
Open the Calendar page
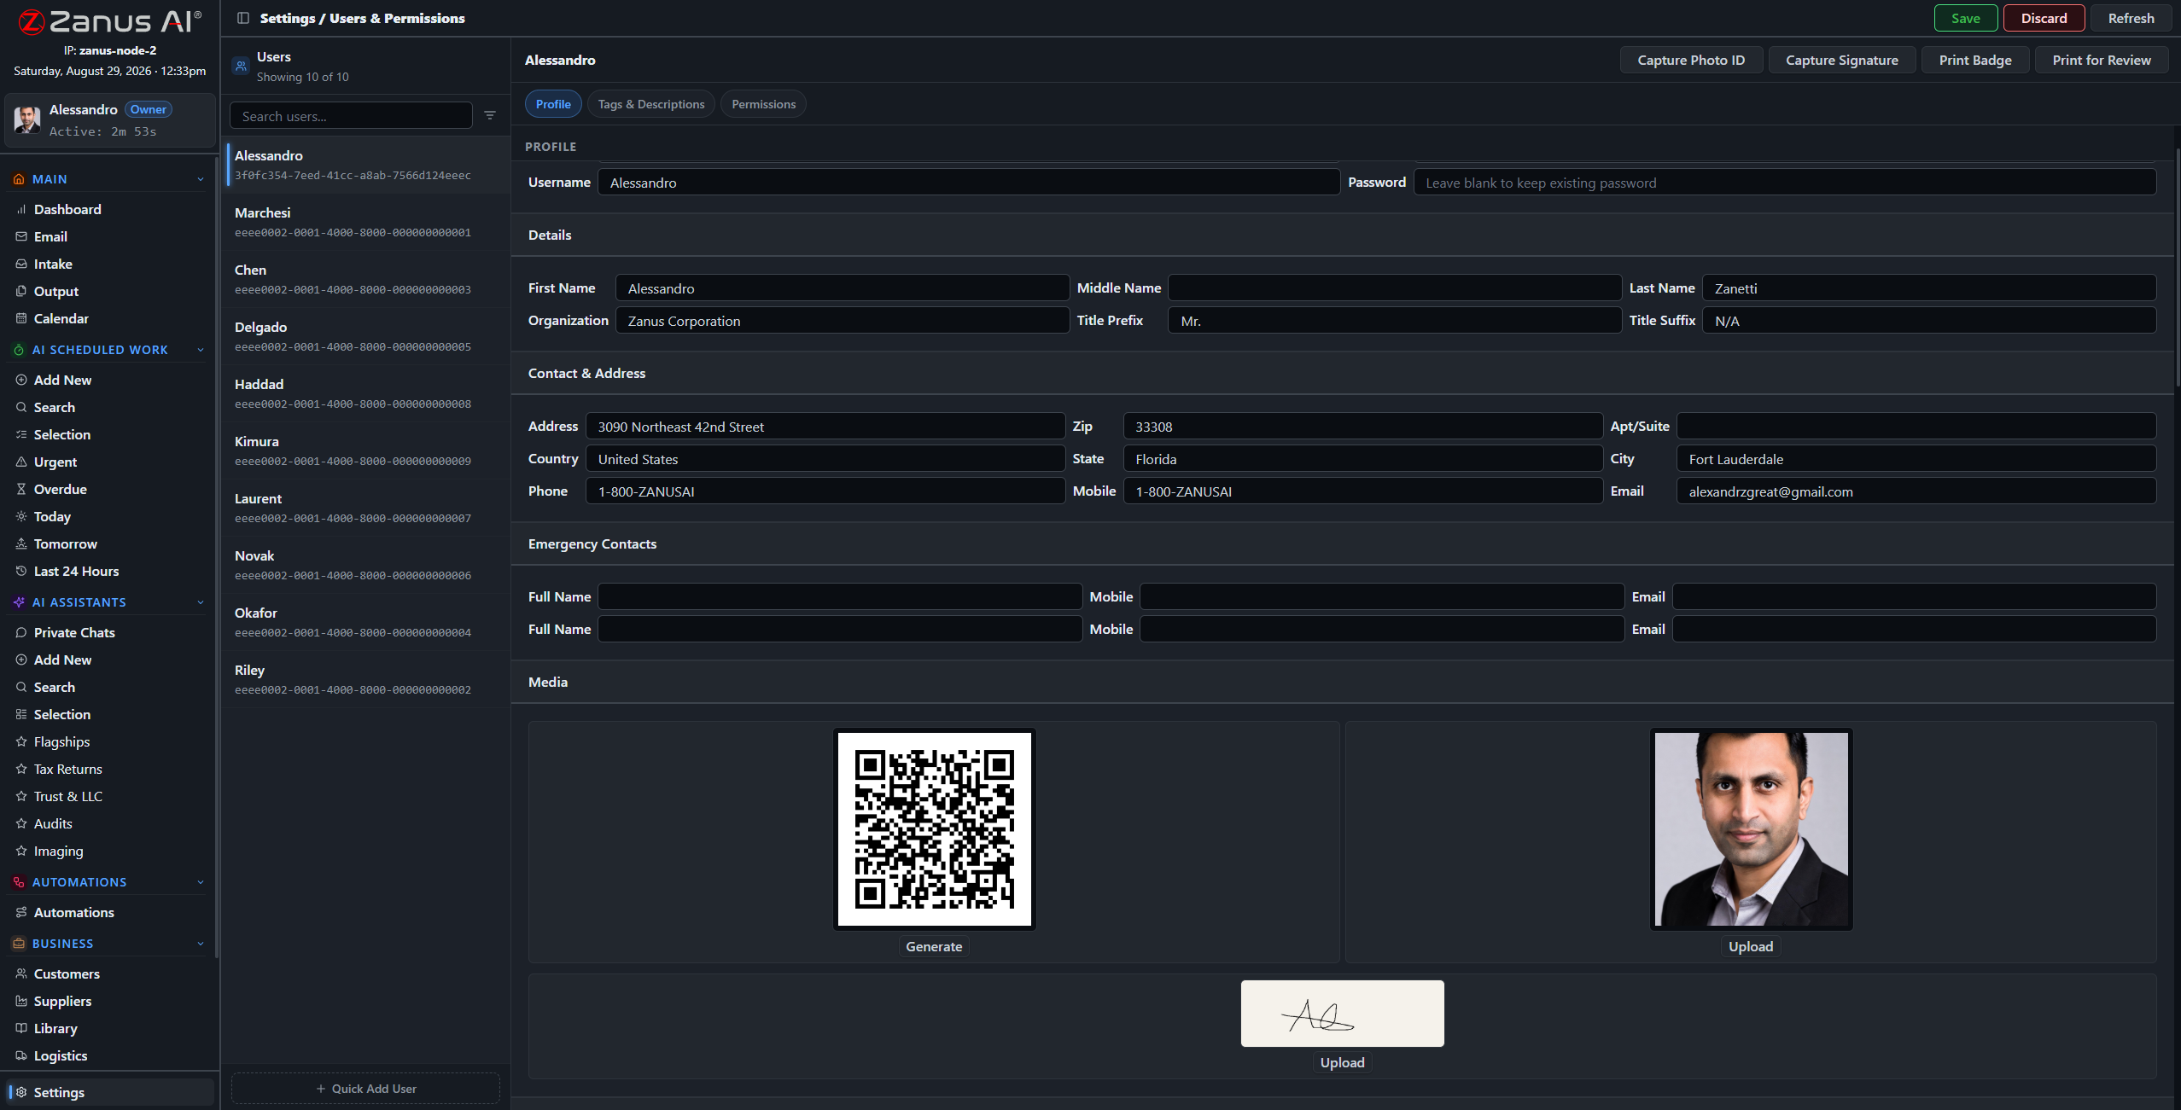click(61, 318)
